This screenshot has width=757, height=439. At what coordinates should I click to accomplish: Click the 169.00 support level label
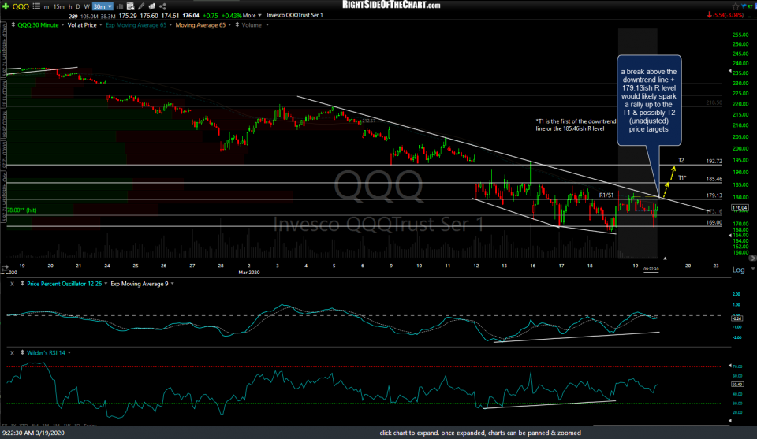[714, 222]
